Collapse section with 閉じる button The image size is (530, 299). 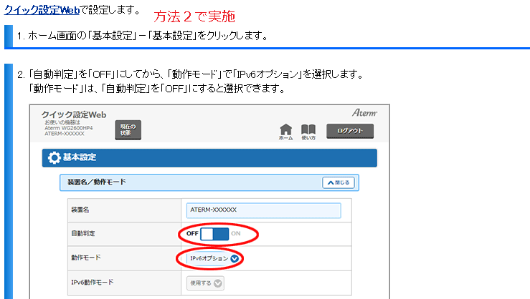[339, 182]
